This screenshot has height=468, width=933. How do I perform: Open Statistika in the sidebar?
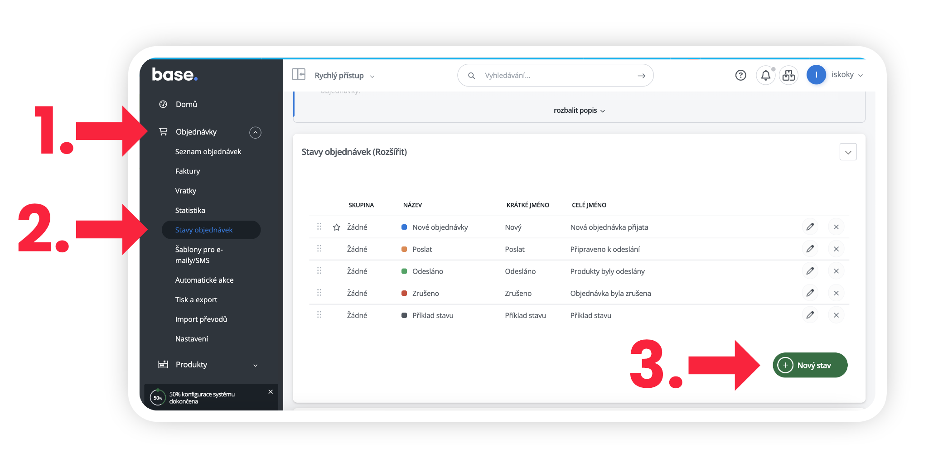click(190, 210)
